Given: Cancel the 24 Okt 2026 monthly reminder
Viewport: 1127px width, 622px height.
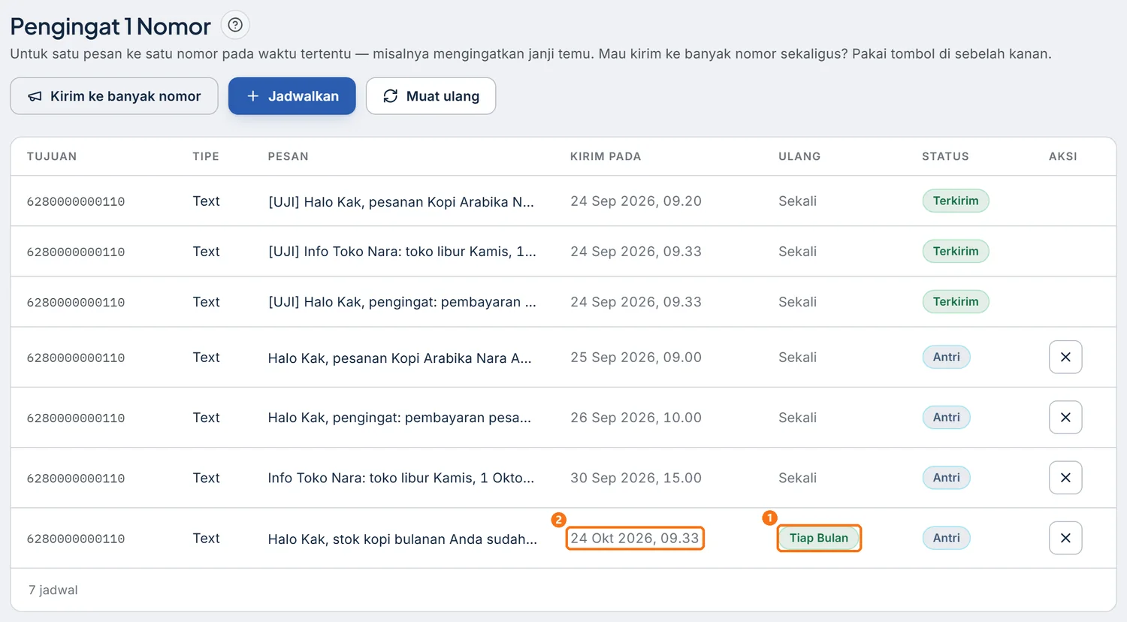Looking at the screenshot, I should 1065,538.
